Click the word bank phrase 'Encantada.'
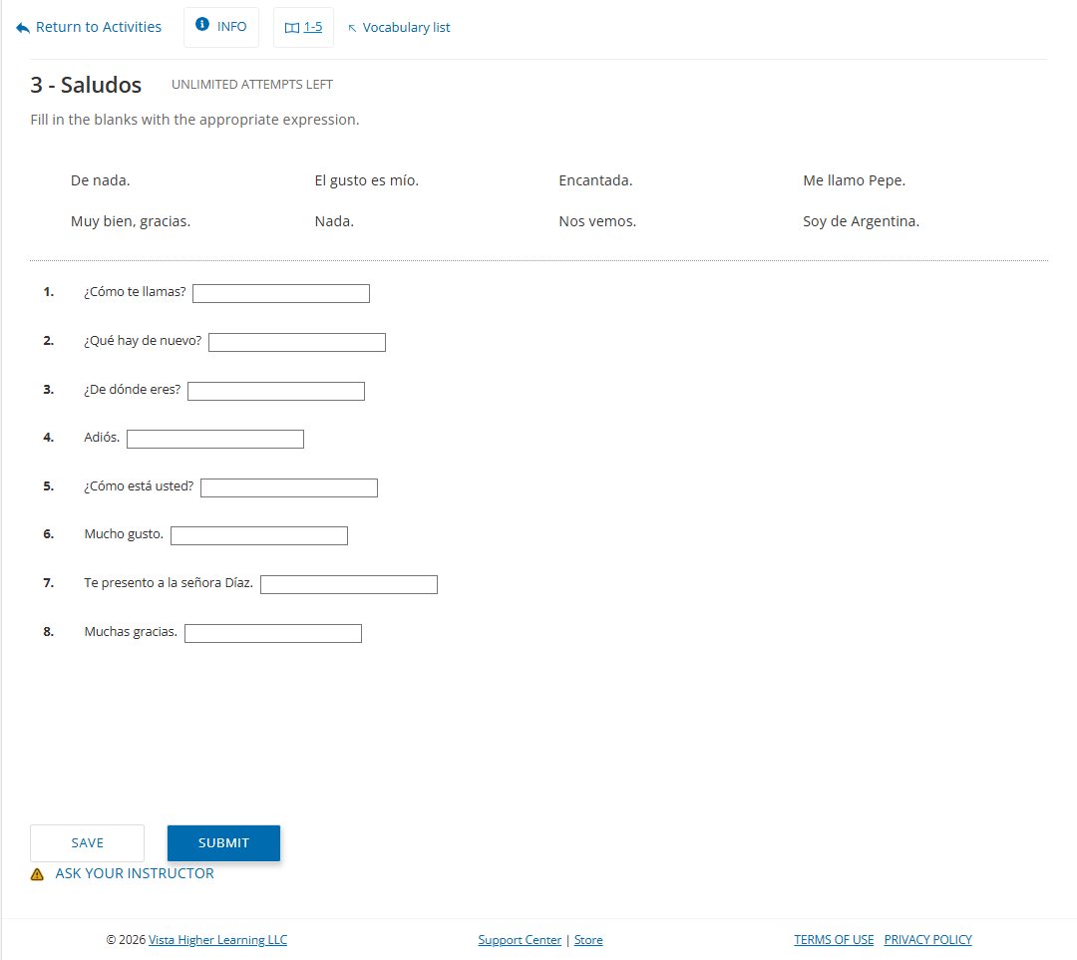Image resolution: width=1077 pixels, height=960 pixels. tap(595, 180)
